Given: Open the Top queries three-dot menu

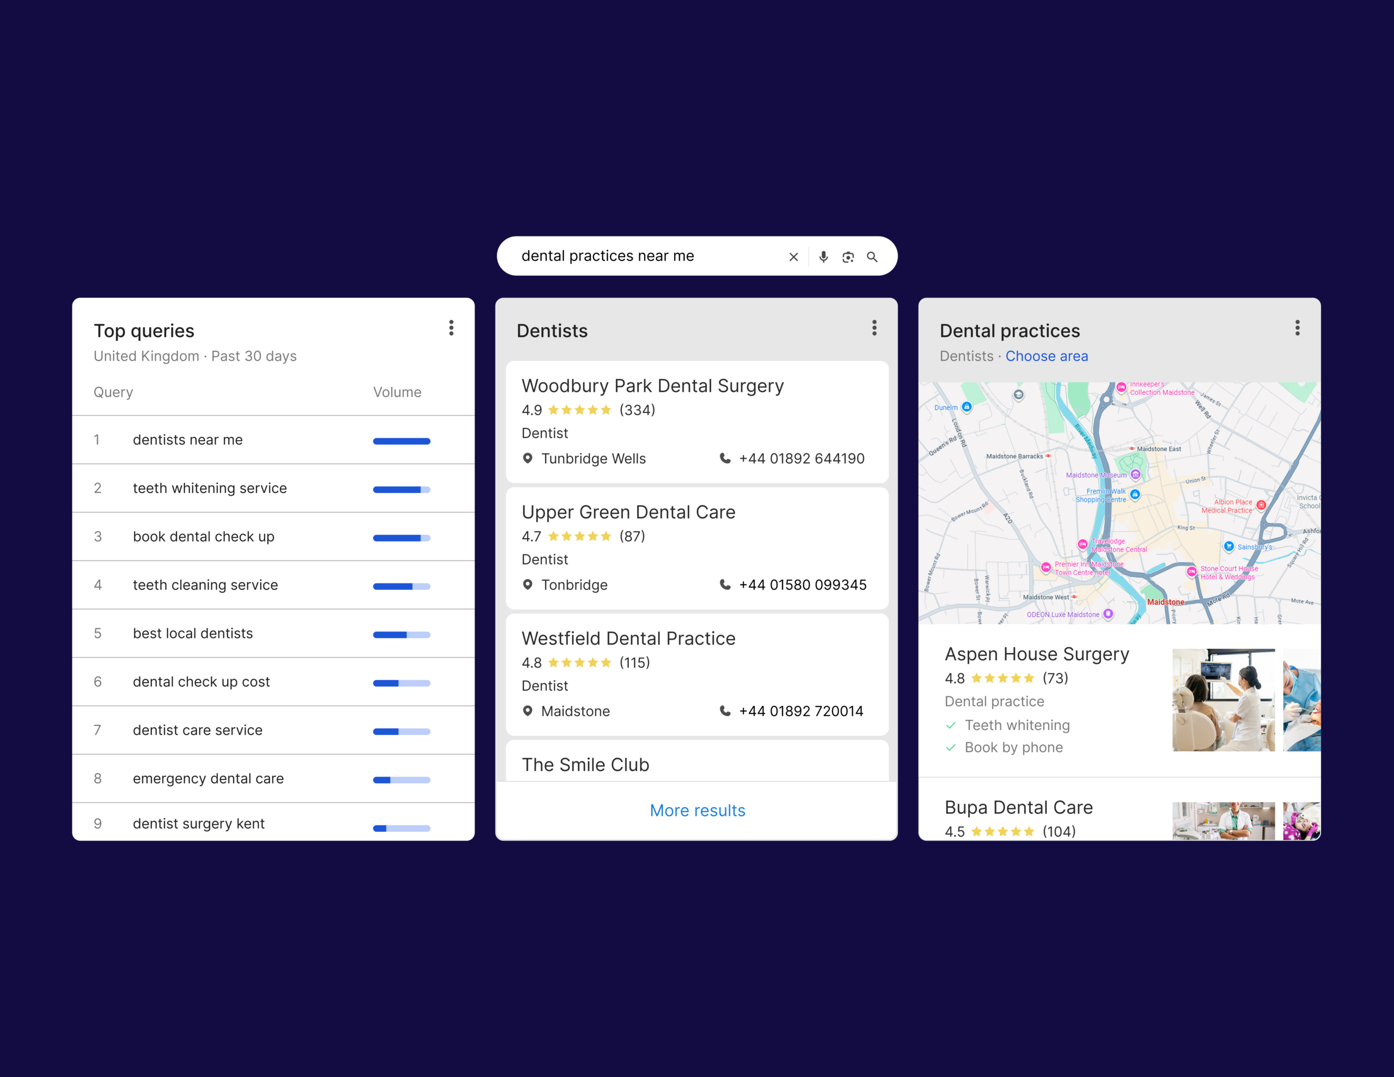Looking at the screenshot, I should (451, 328).
